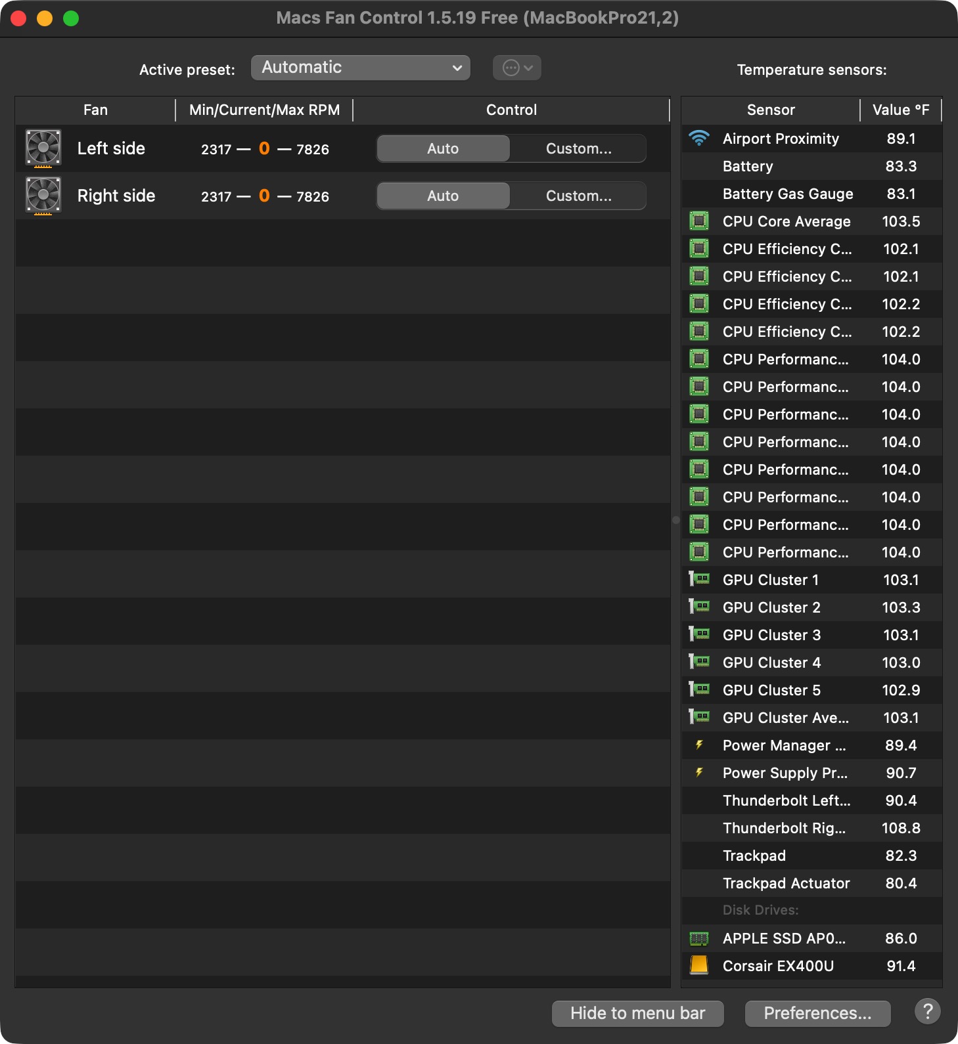Select the Power Supply Pr... sensor label

coord(785,773)
